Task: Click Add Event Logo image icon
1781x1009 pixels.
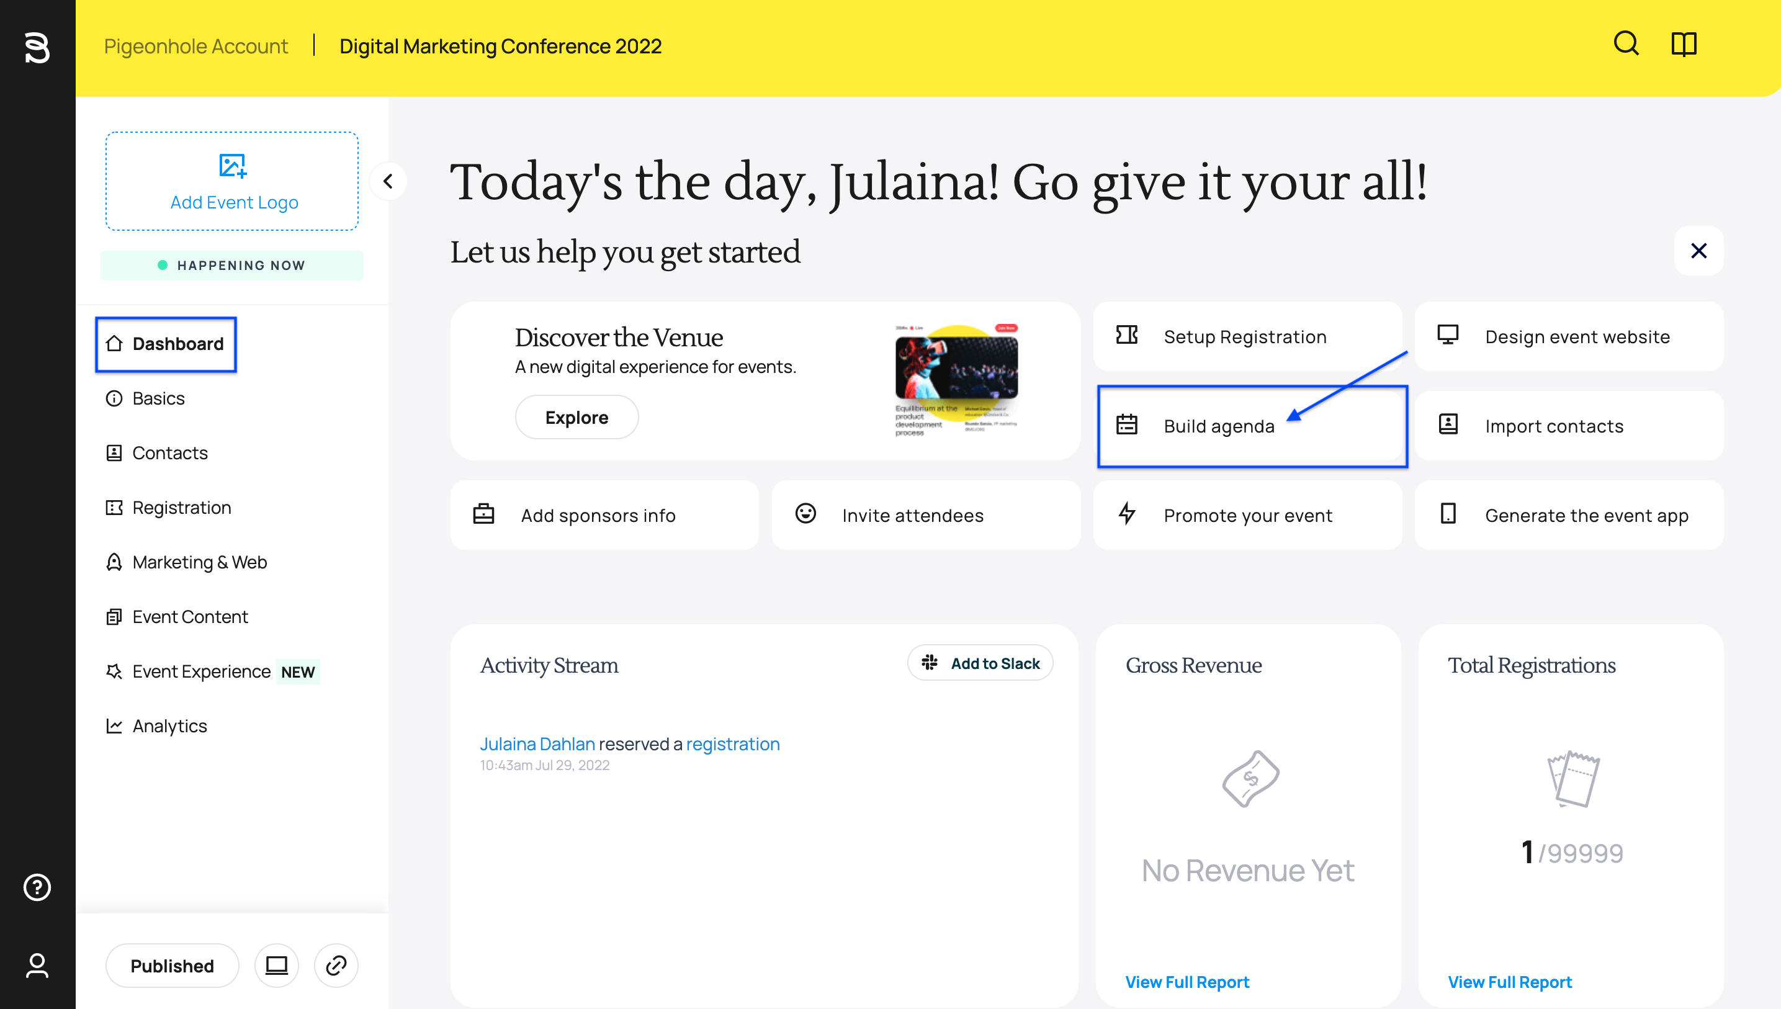Action: (x=232, y=166)
